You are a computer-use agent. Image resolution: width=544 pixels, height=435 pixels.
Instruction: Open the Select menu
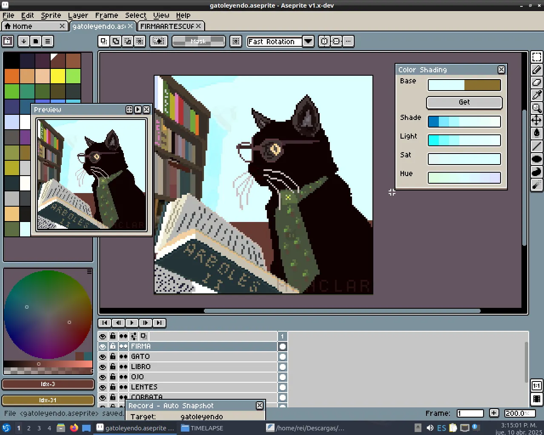click(136, 15)
